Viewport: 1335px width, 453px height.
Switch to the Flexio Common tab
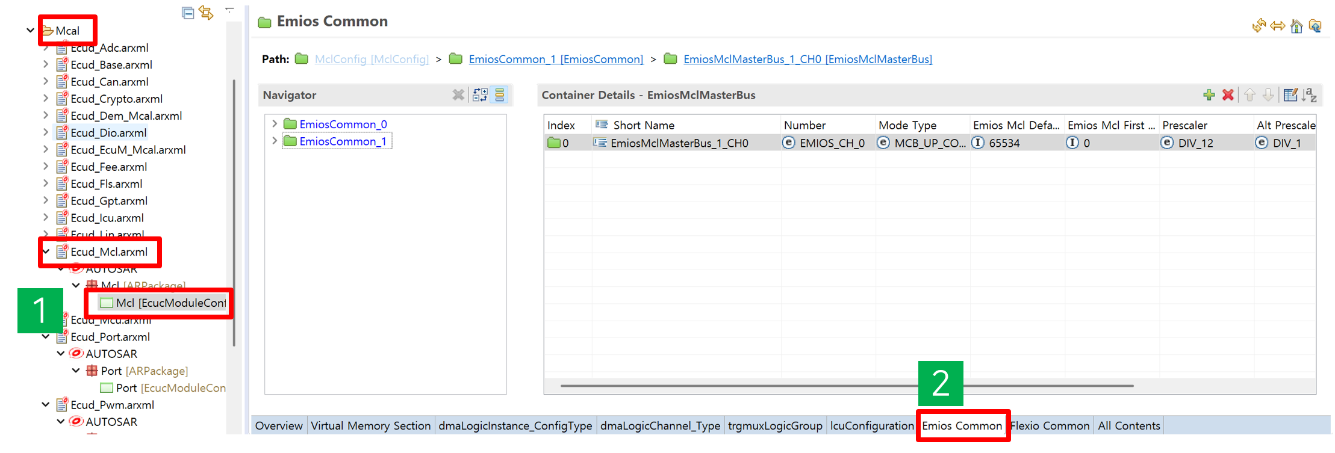1050,426
